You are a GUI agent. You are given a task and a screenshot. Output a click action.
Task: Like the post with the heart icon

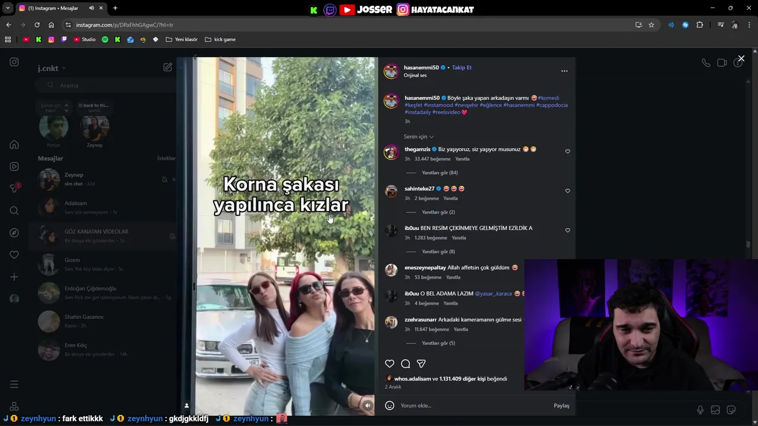pyautogui.click(x=390, y=364)
